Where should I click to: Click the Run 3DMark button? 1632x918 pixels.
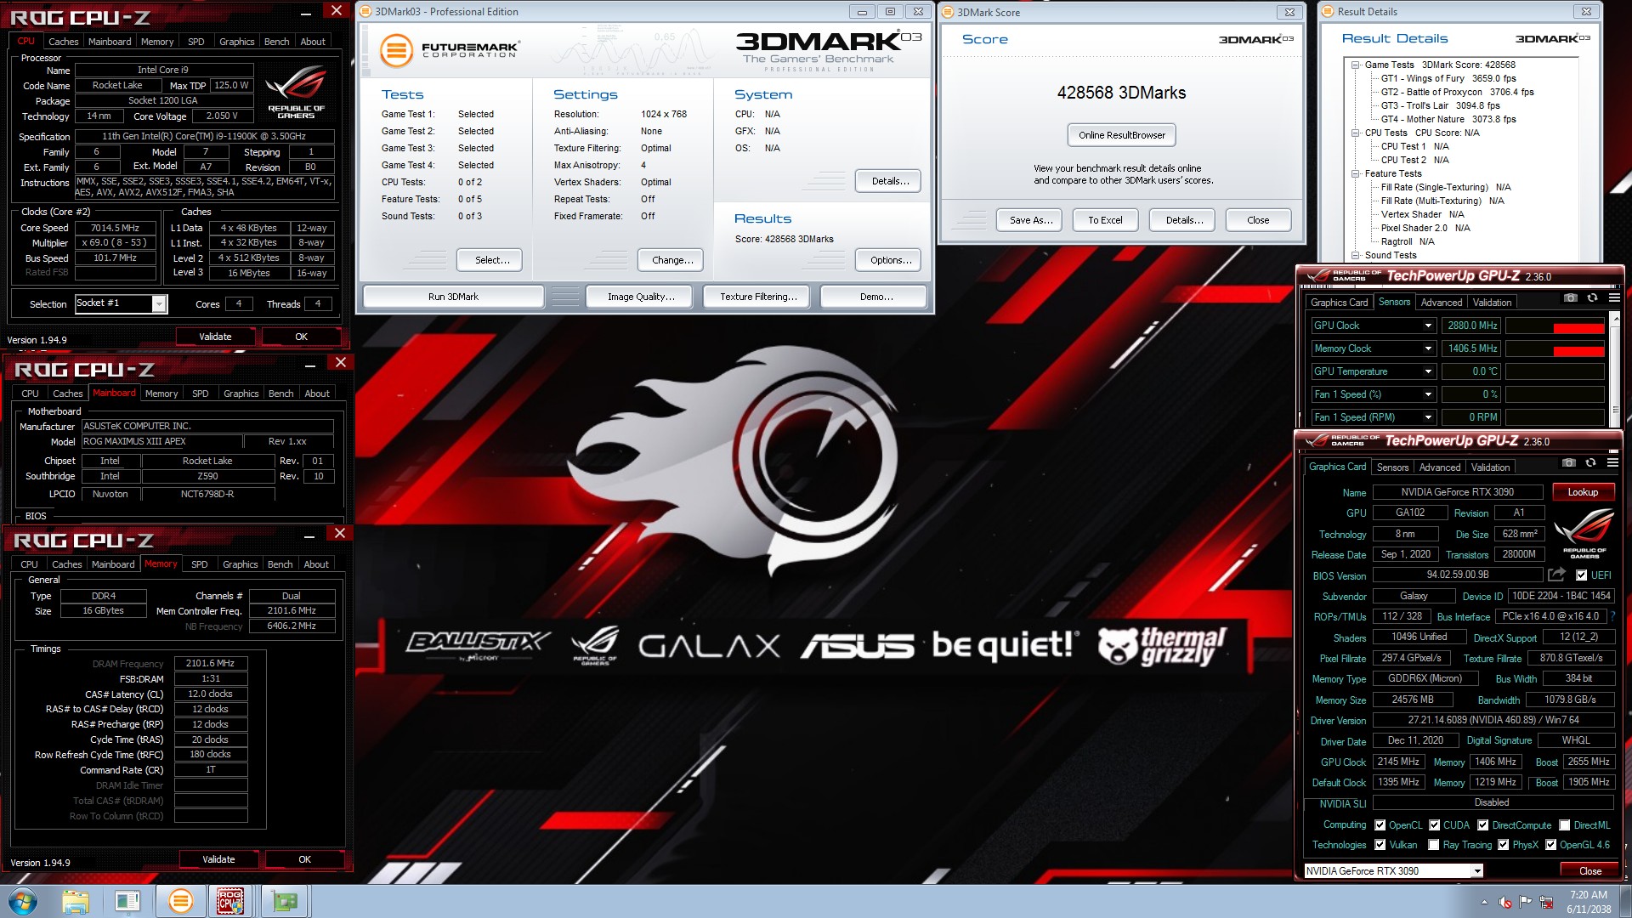click(x=453, y=297)
